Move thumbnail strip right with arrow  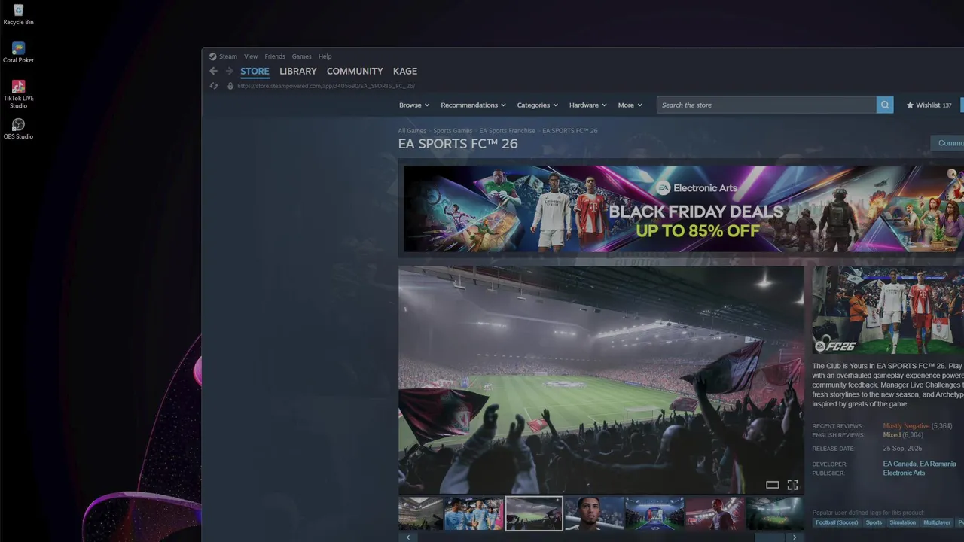(795, 537)
